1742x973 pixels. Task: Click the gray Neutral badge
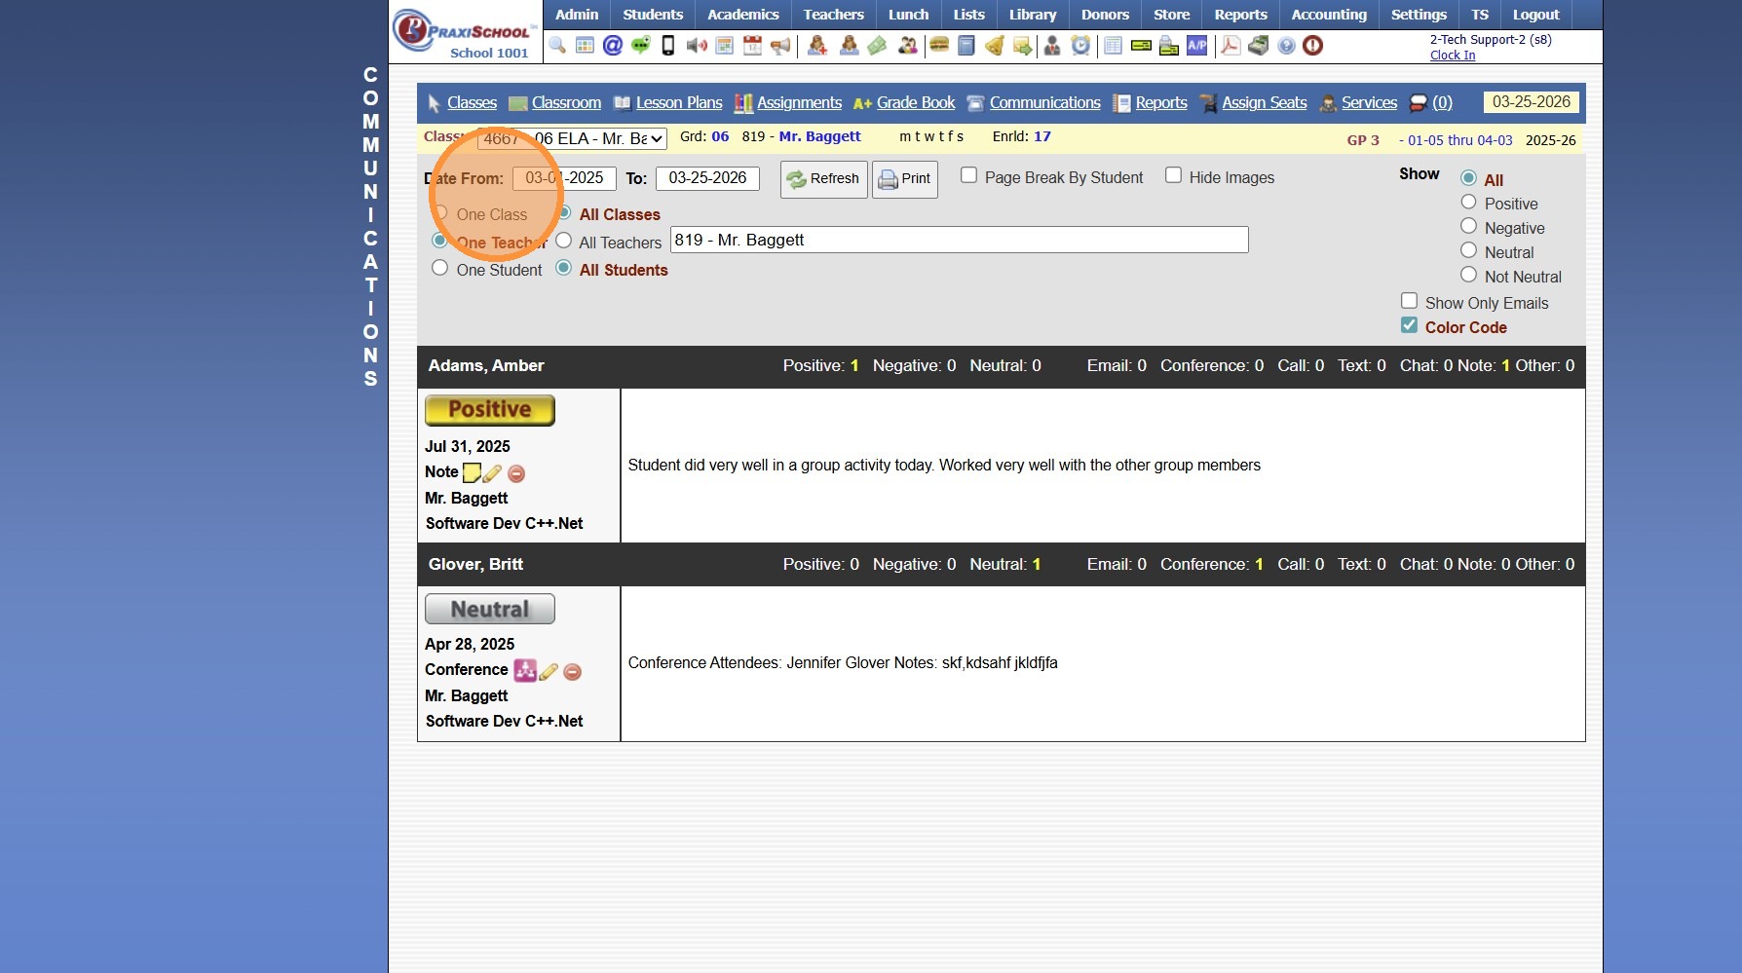(x=490, y=610)
